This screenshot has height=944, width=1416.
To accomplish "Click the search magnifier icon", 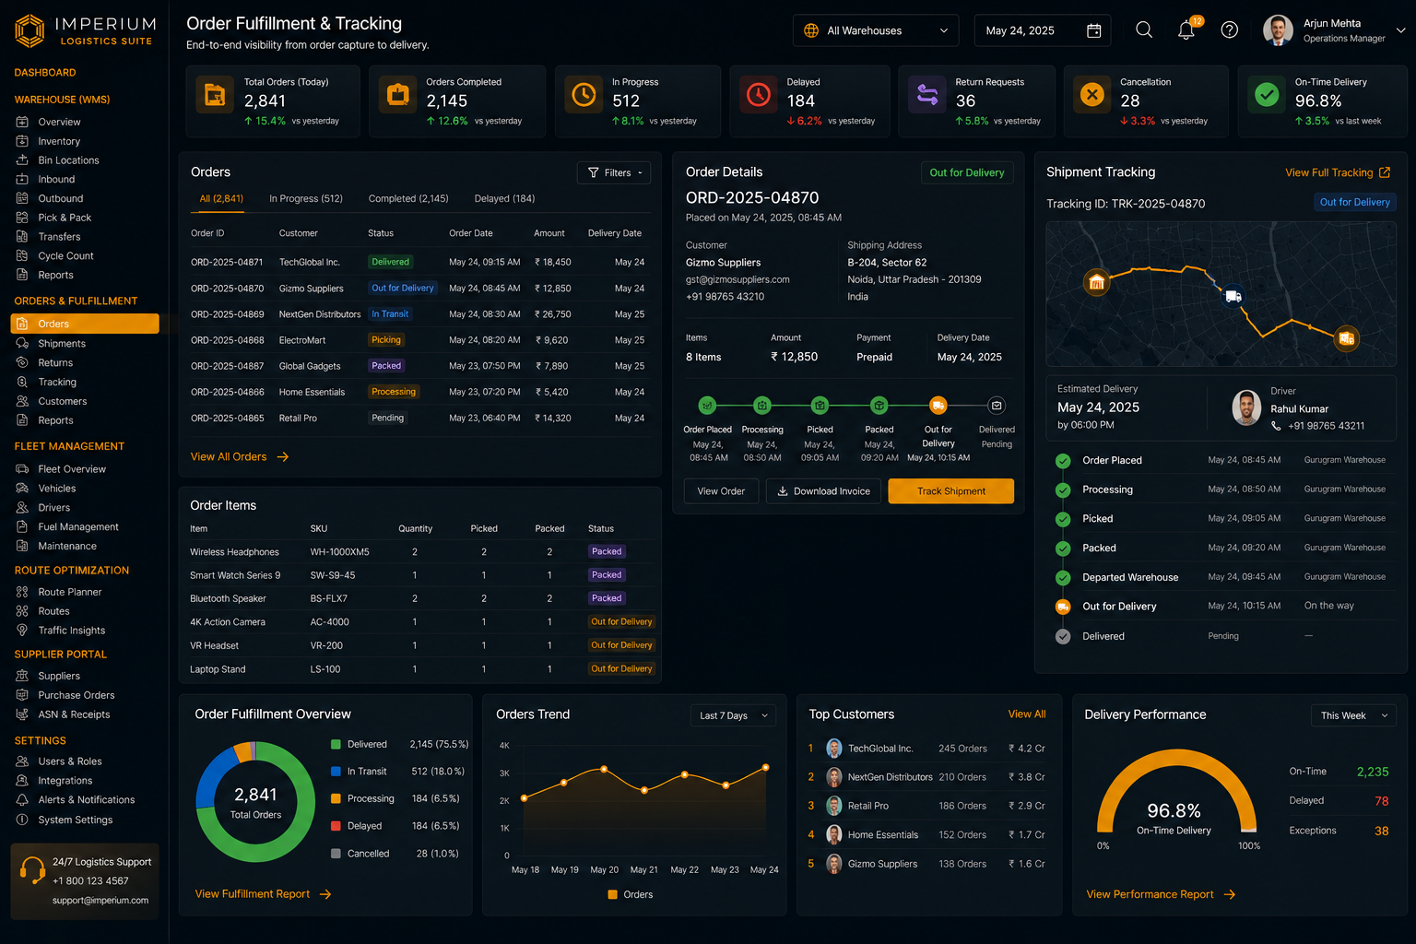I will click(1144, 30).
